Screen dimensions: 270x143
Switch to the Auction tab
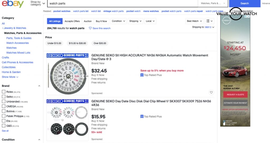(88, 21)
